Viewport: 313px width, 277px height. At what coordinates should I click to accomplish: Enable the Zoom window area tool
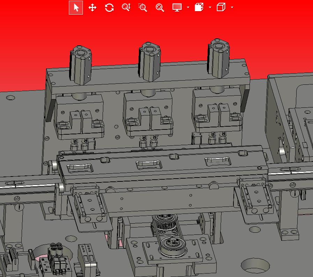[x=143, y=8]
